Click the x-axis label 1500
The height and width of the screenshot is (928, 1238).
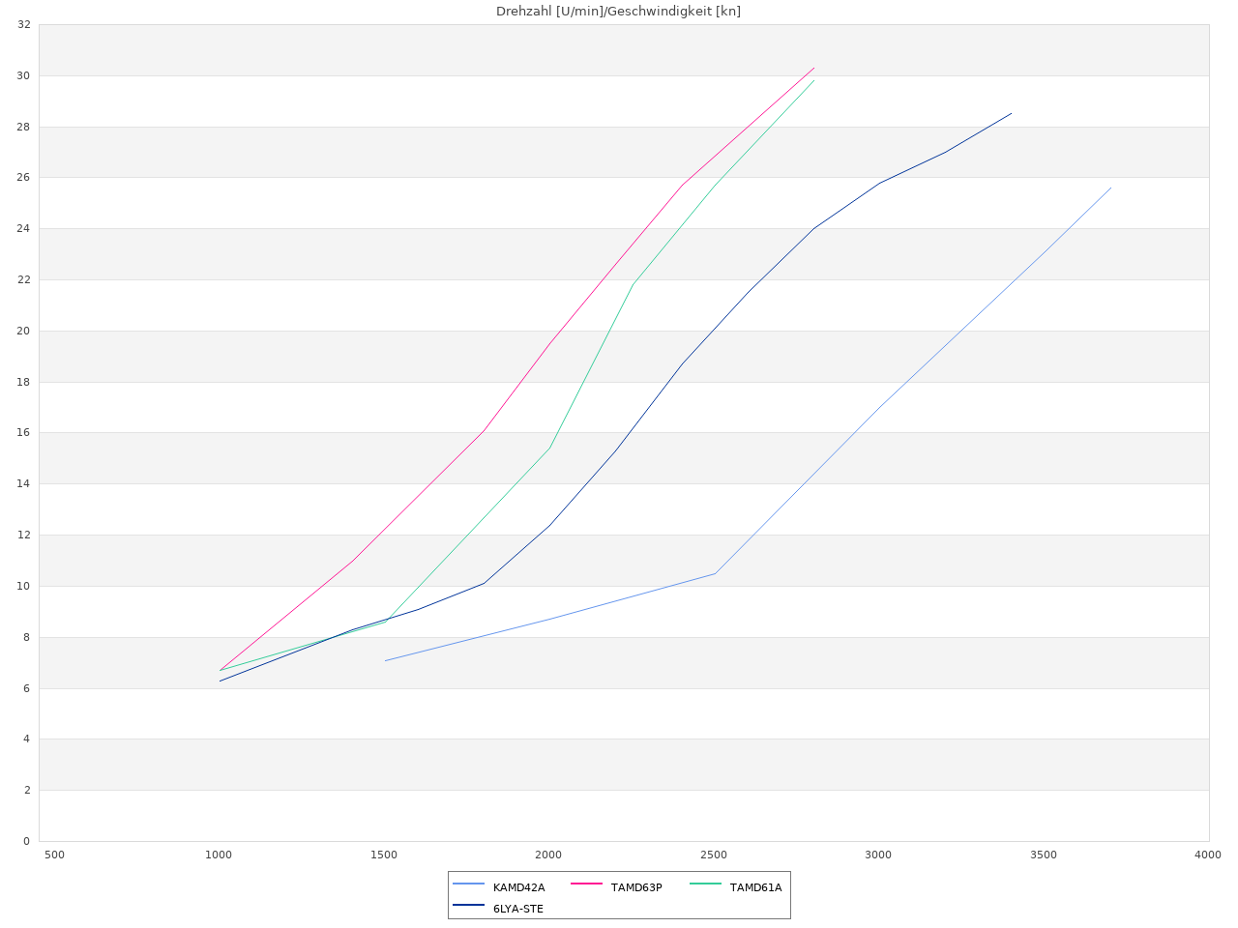[x=384, y=855]
